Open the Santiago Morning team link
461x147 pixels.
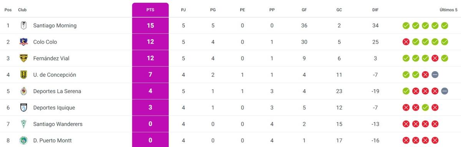tap(55, 26)
